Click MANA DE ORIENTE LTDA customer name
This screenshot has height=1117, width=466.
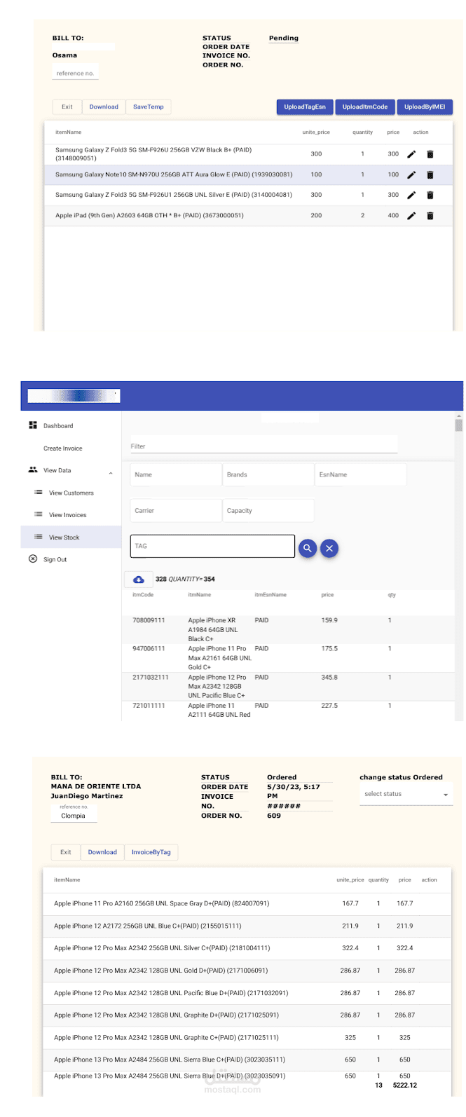96,786
